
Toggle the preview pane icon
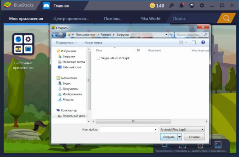coord(194,42)
